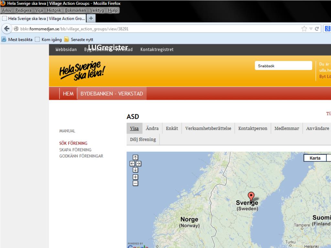Image resolution: width=331 pixels, height=248 pixels.
Task: Open the Bokmärken menu
Action: pos(75,10)
